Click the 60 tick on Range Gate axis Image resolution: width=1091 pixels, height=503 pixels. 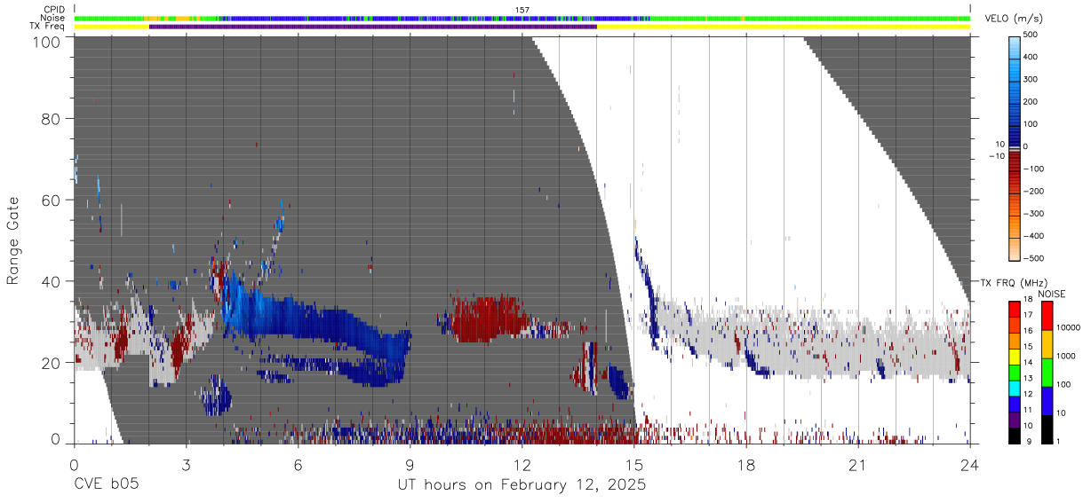click(x=52, y=200)
